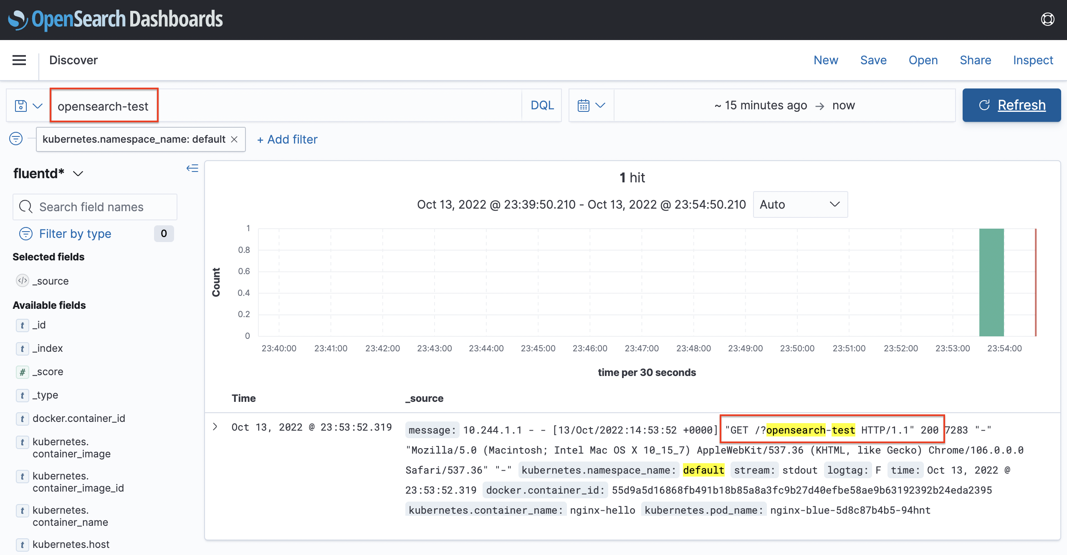This screenshot has width=1067, height=555.
Task: Expand the log document row details
Action: point(215,426)
